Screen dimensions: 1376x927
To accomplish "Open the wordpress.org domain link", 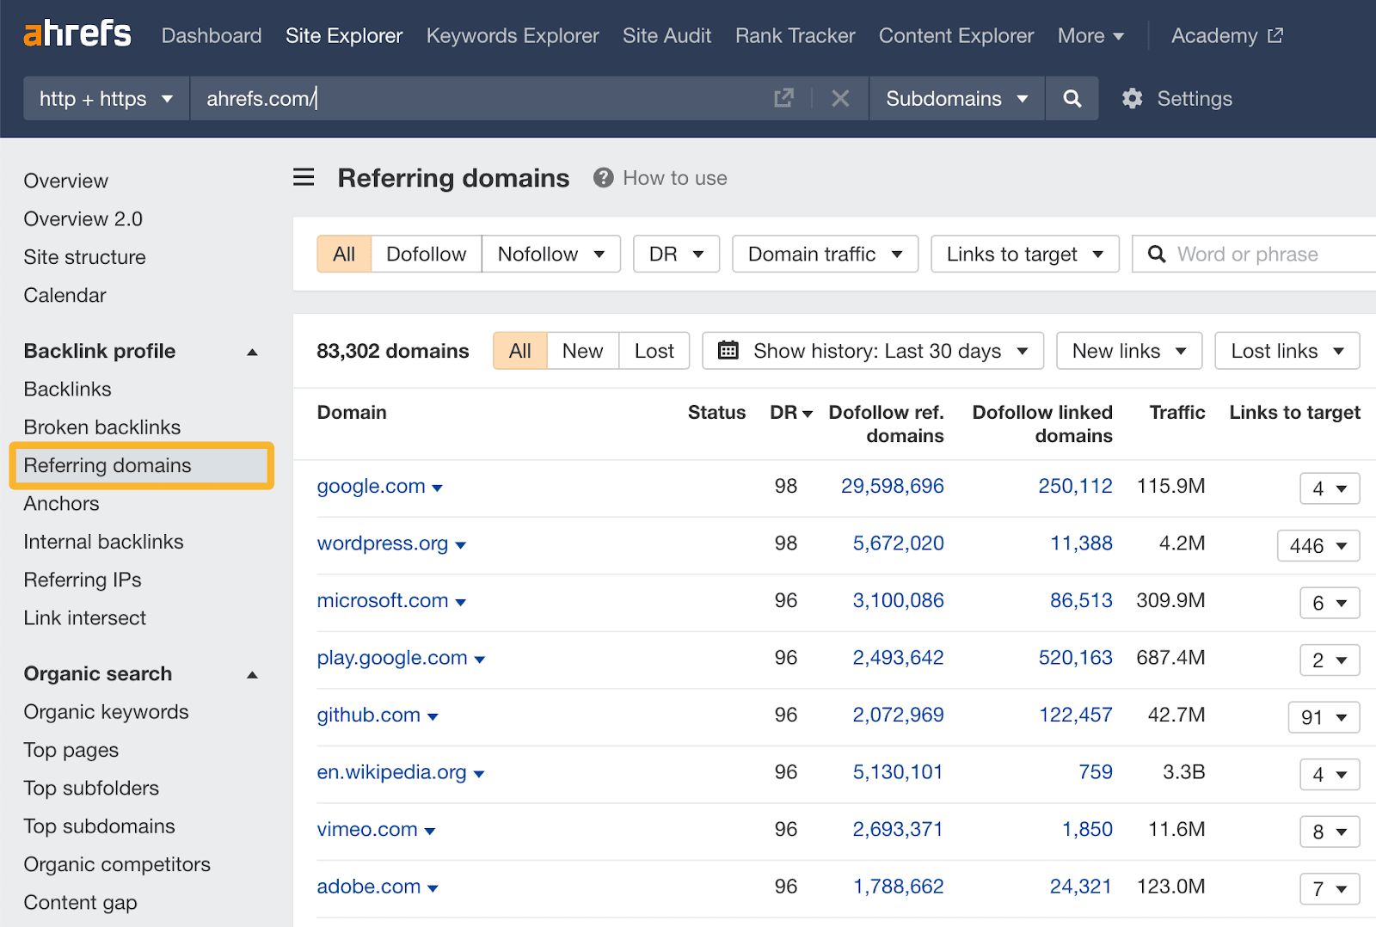I will [x=382, y=543].
